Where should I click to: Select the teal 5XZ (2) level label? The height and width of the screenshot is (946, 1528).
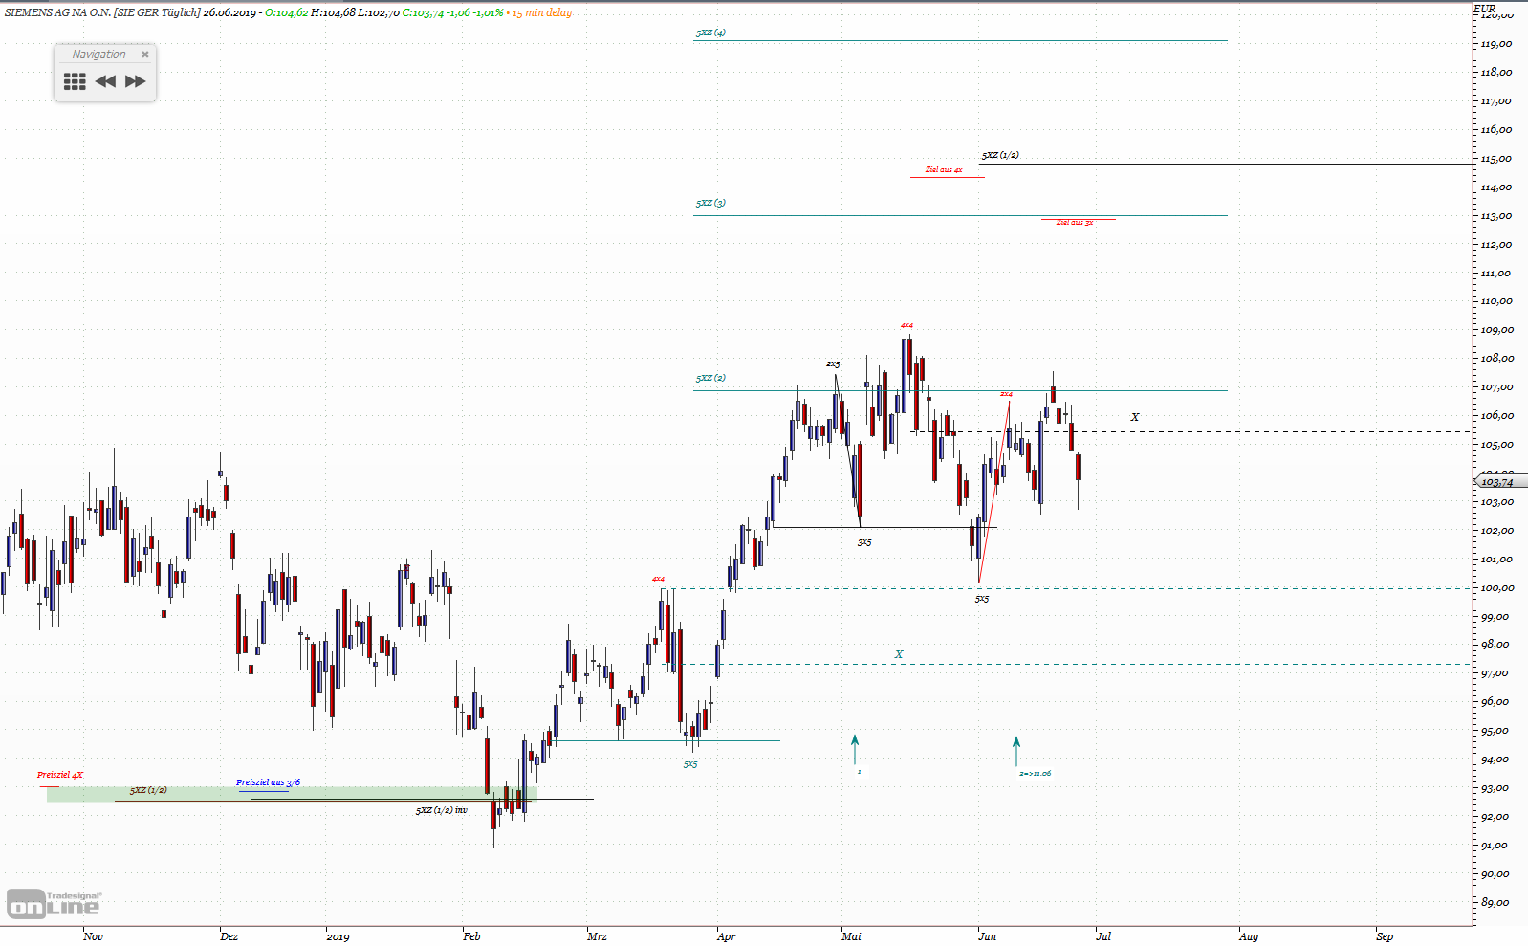tap(710, 378)
